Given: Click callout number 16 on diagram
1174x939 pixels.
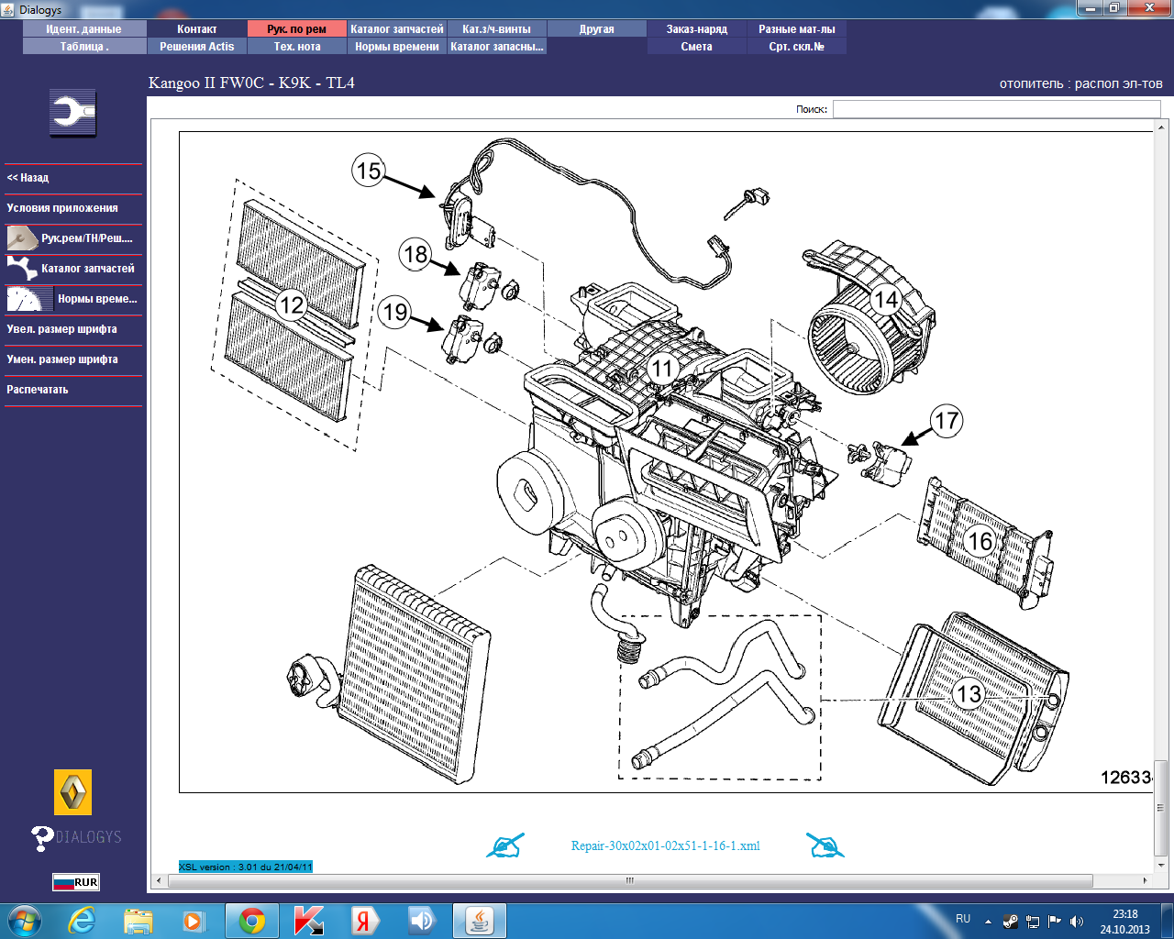Looking at the screenshot, I should (981, 542).
